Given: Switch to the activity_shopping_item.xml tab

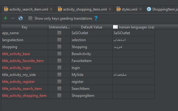Looking at the screenshot, I should pos(84,9).
